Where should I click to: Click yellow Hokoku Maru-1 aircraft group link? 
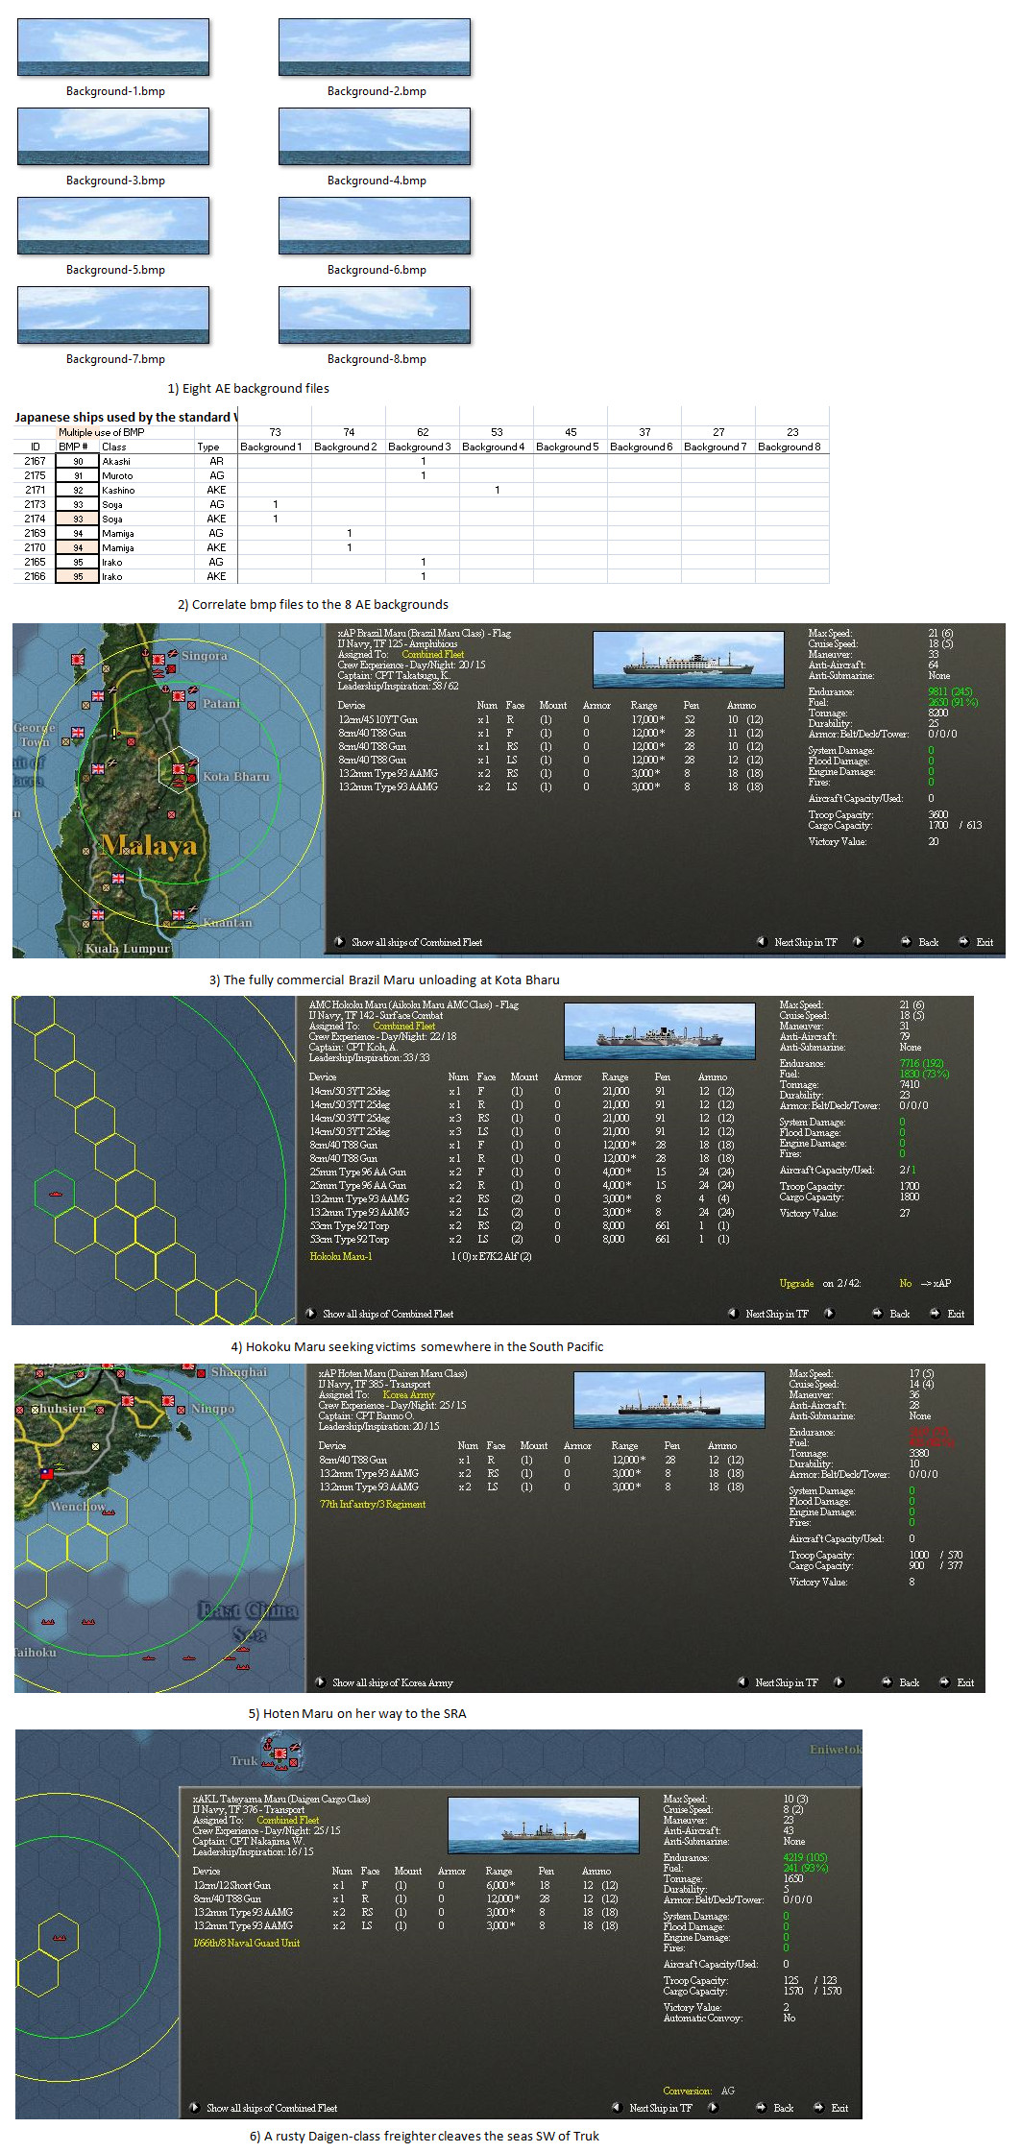pyautogui.click(x=341, y=1256)
